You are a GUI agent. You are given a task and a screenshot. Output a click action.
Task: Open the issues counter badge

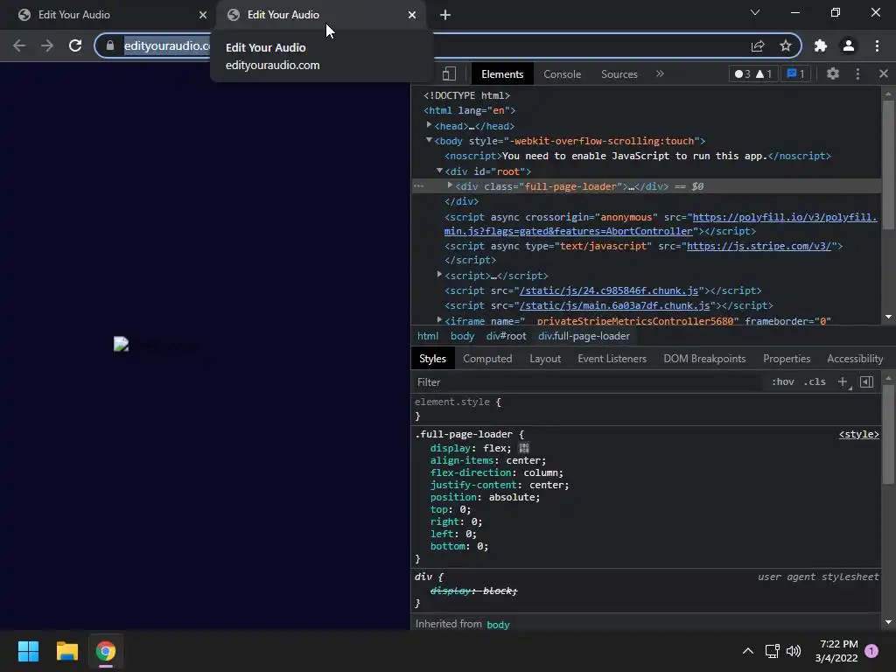tap(796, 73)
